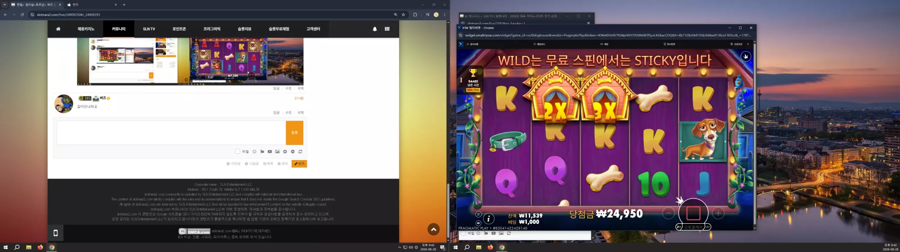This screenshot has height=252, width=900.
Task: Shrink comment box with minus icon
Action: tap(292, 152)
